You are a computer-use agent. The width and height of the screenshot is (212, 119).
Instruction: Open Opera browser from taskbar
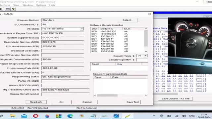pos(35,116)
